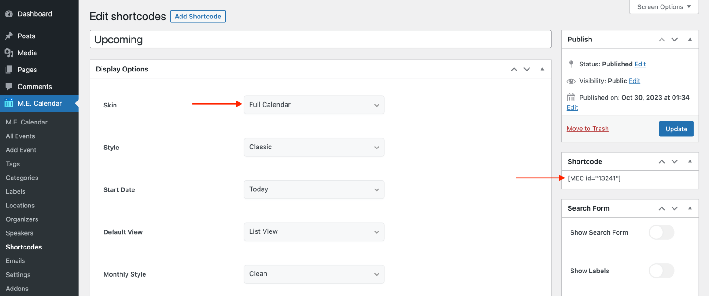709x296 pixels.
Task: Move Shortcode panel up with arrow icon
Action: tap(661, 162)
